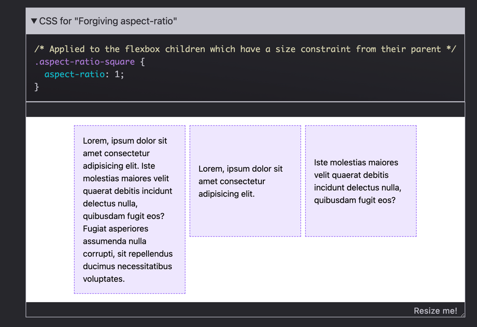Collapse the CSS details disclosure triangle
This screenshot has width=477, height=327.
pos(34,21)
